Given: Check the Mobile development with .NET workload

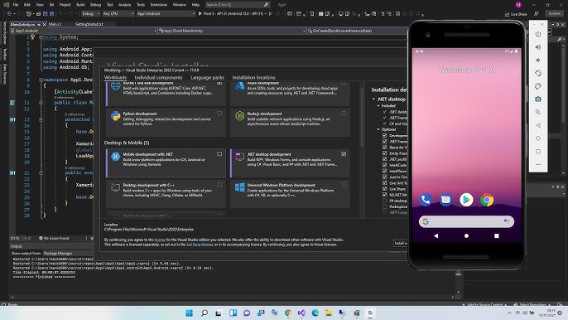Looking at the screenshot, I should (x=219, y=154).
